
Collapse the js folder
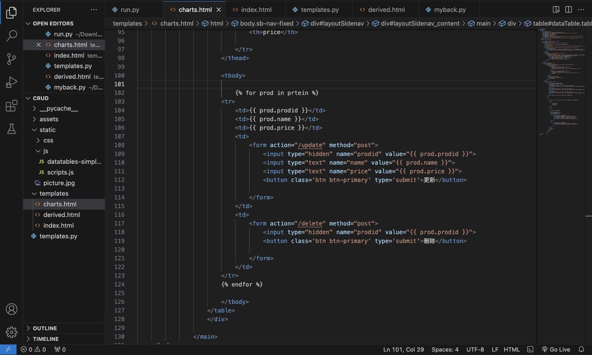tap(45, 151)
